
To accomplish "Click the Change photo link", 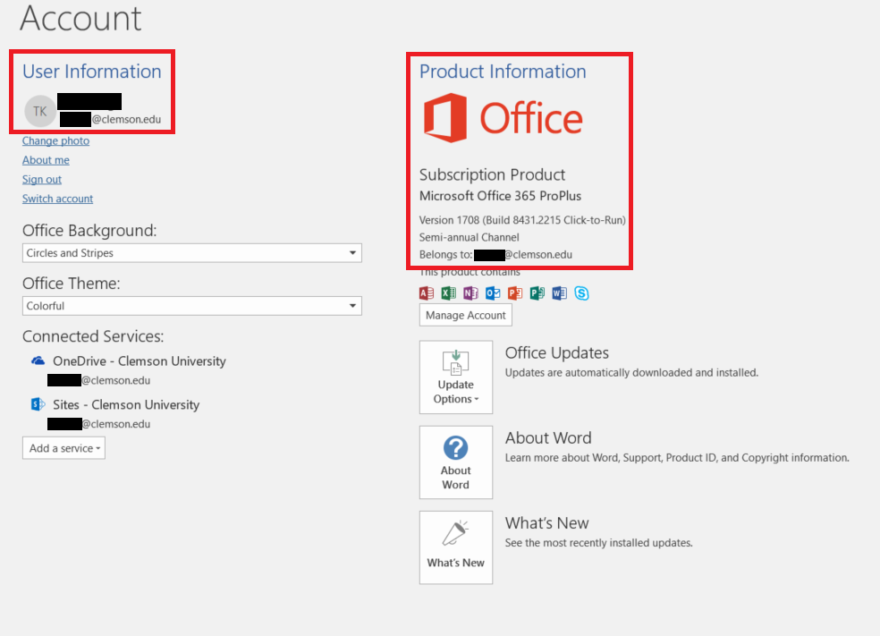I will [x=55, y=141].
